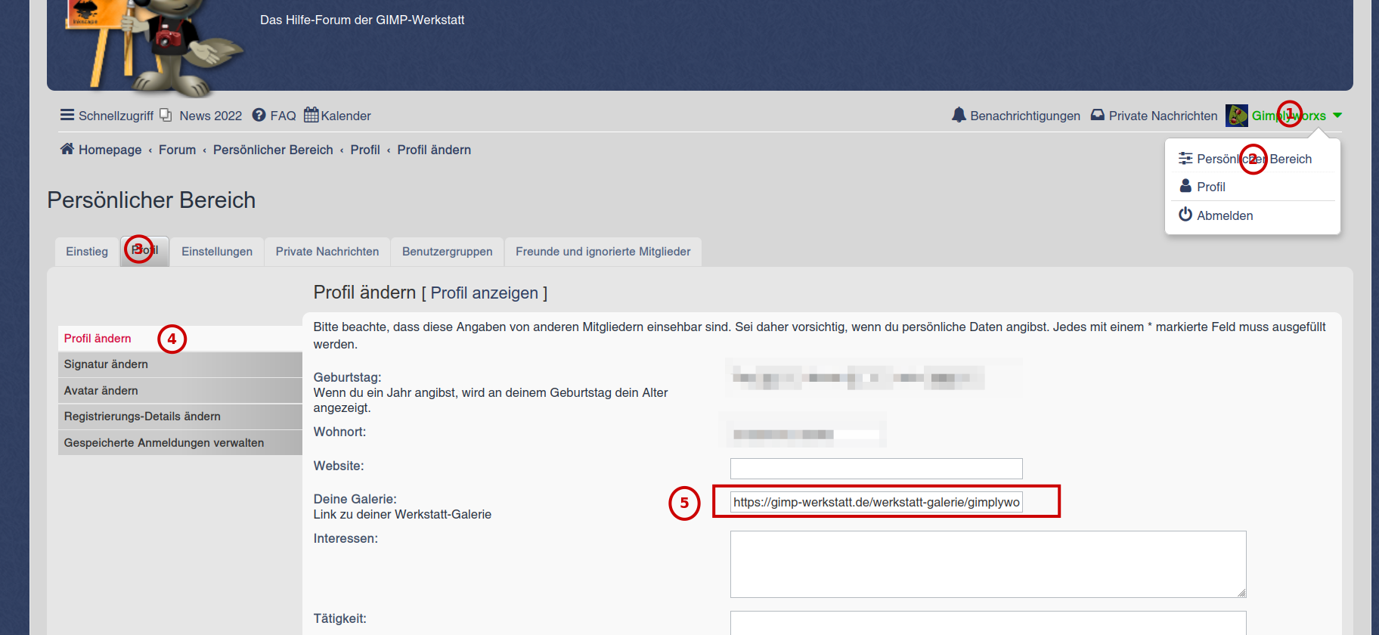Select Profil ändern in sidebar

coord(180,339)
